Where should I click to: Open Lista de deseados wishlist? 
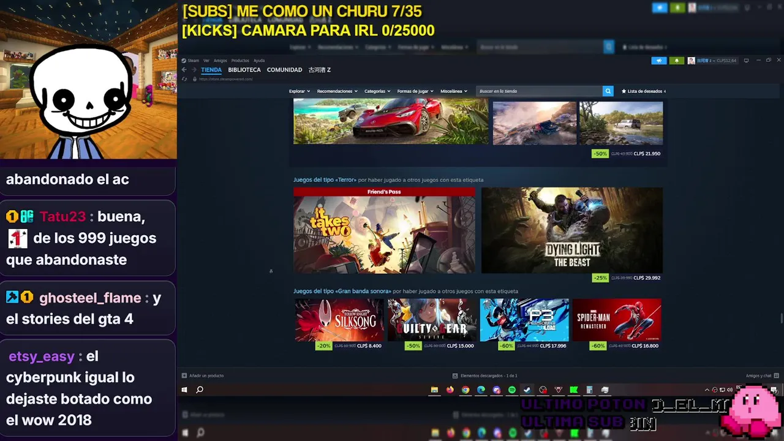click(x=644, y=91)
